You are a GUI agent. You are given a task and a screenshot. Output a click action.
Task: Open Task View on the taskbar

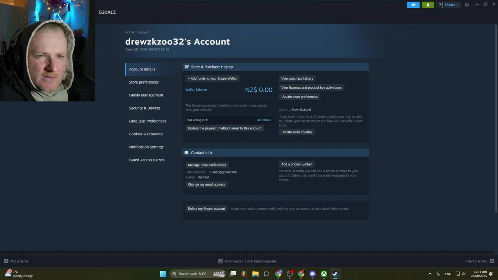[233, 274]
